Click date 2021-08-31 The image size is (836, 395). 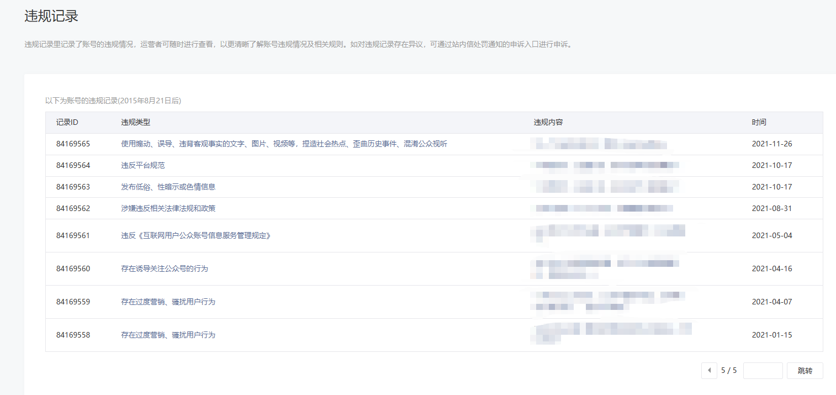coord(772,208)
